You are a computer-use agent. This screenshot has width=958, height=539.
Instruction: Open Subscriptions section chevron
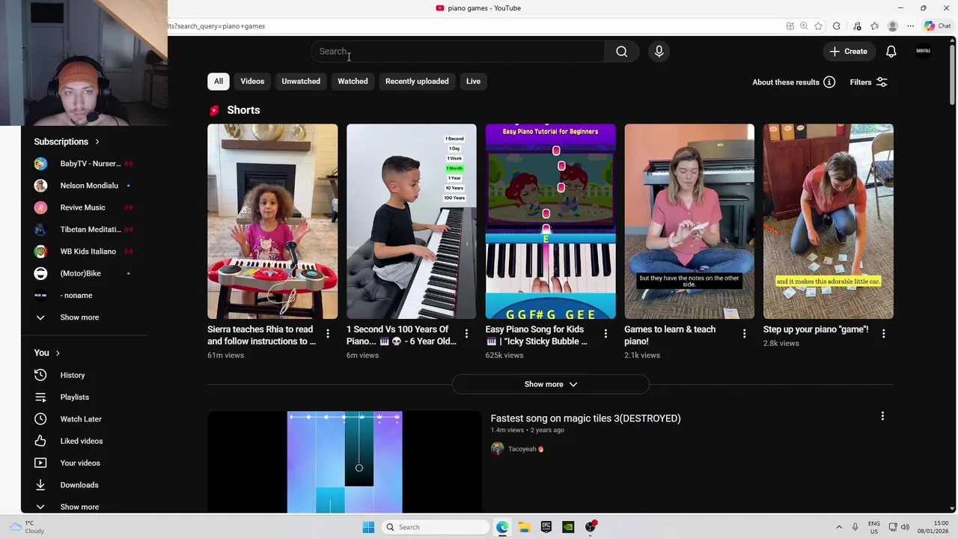click(97, 141)
